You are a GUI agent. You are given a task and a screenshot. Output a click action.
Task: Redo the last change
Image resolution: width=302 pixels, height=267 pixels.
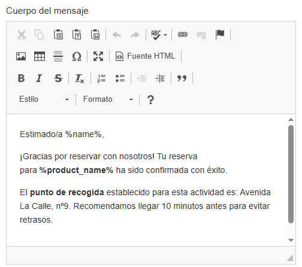(x=135, y=35)
